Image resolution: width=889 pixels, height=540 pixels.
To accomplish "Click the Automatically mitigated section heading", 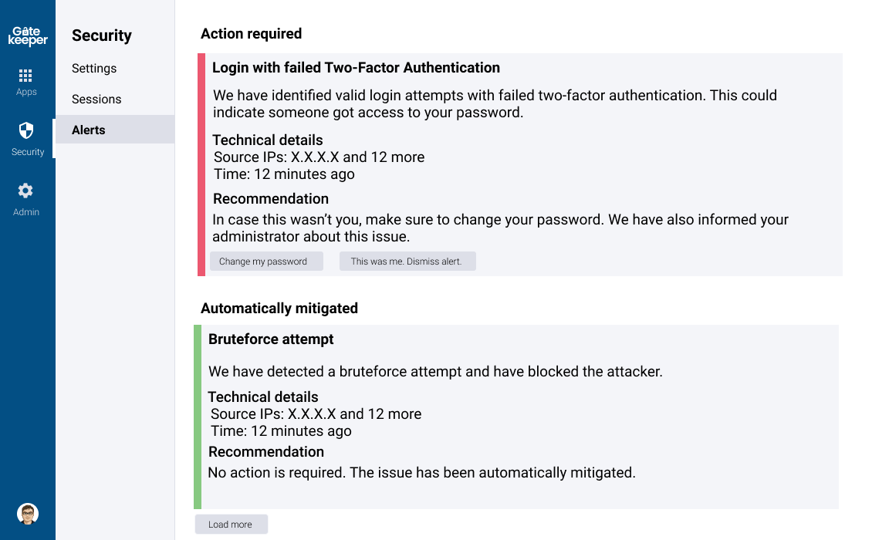I will click(279, 309).
